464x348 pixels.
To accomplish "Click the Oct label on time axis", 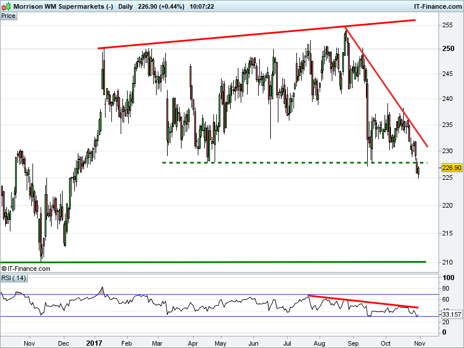I will 386,343.
